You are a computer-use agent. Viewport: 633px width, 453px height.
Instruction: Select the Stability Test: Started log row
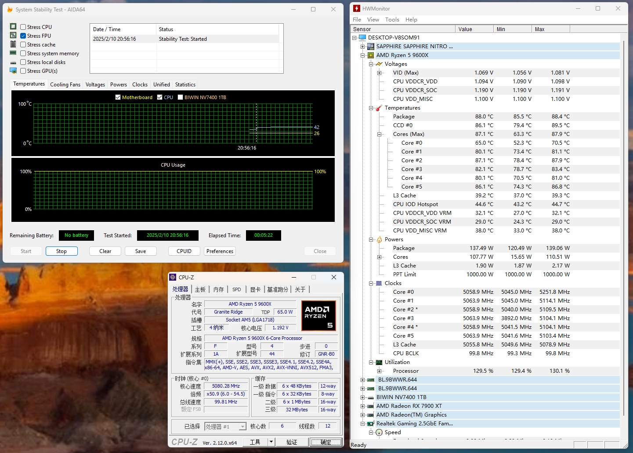click(184, 39)
